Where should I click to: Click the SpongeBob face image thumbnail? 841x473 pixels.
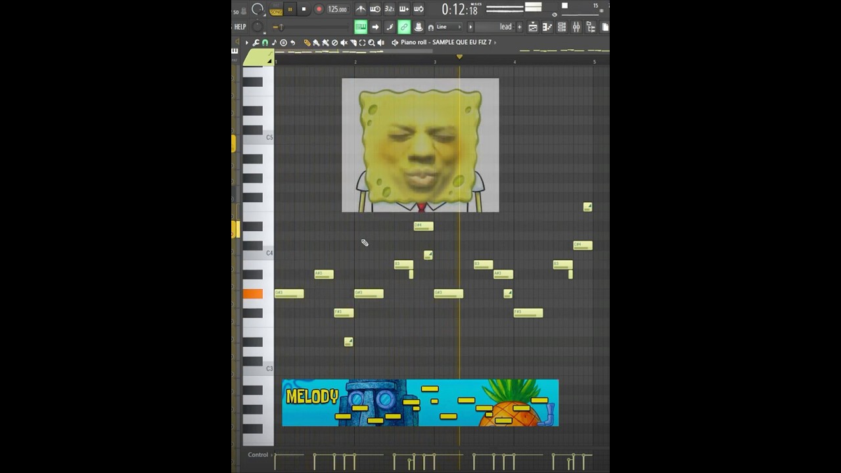coord(420,145)
